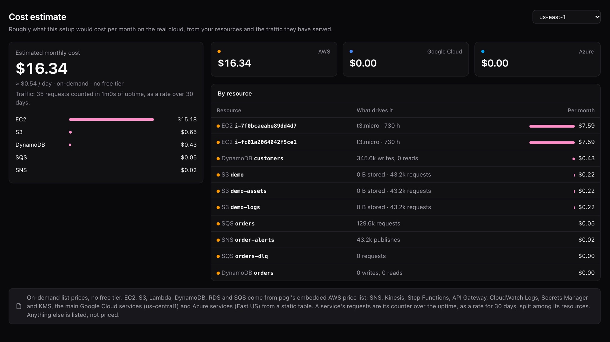The height and width of the screenshot is (342, 610).
Task: Click the Cost estimate page title
Action: [x=38, y=17]
